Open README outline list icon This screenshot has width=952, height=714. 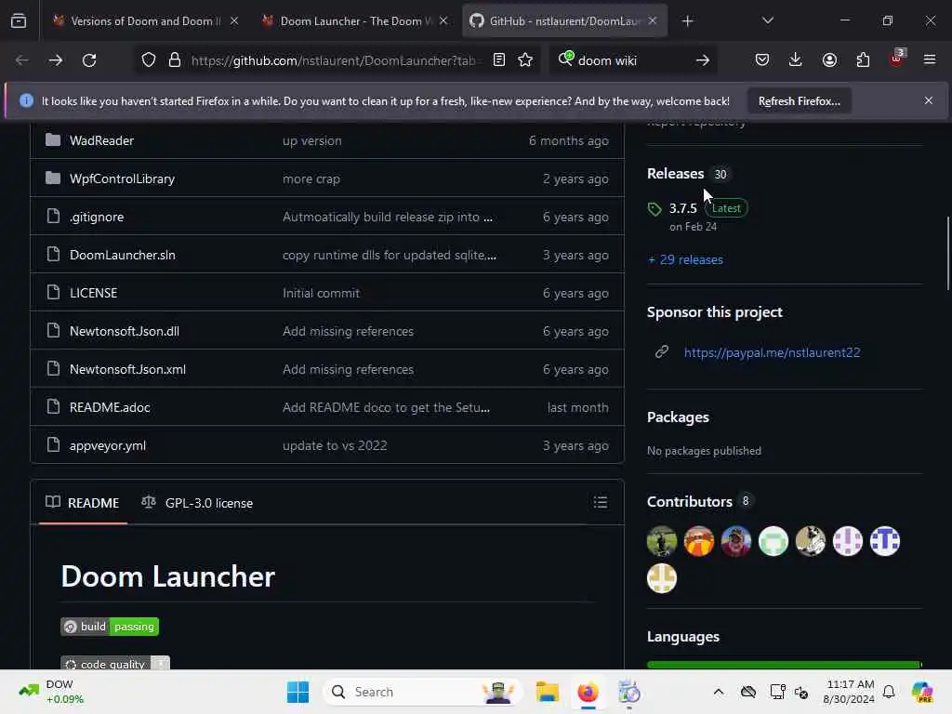pyautogui.click(x=600, y=502)
